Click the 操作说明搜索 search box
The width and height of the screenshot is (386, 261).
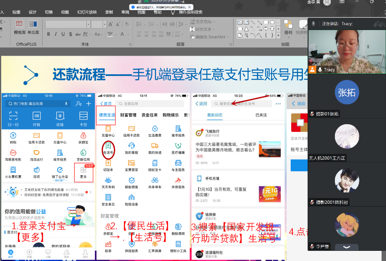tap(191, 12)
